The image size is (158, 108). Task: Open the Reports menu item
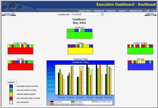(123, 11)
